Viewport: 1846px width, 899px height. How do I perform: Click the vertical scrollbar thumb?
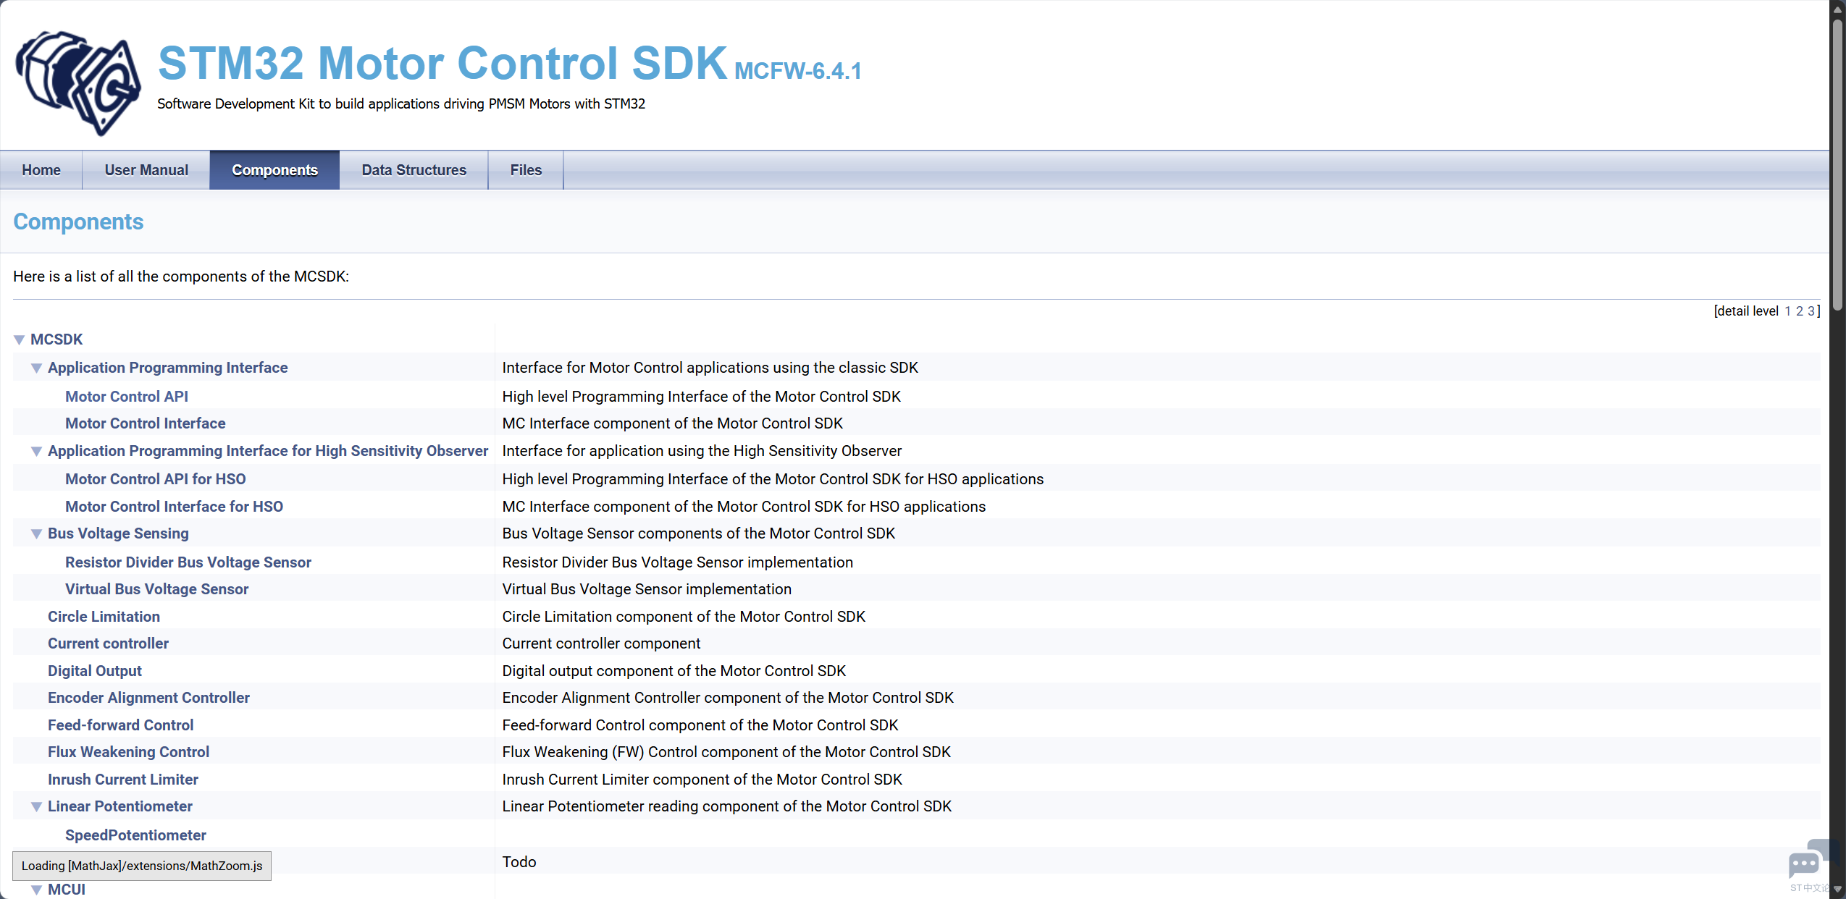pos(1837,165)
